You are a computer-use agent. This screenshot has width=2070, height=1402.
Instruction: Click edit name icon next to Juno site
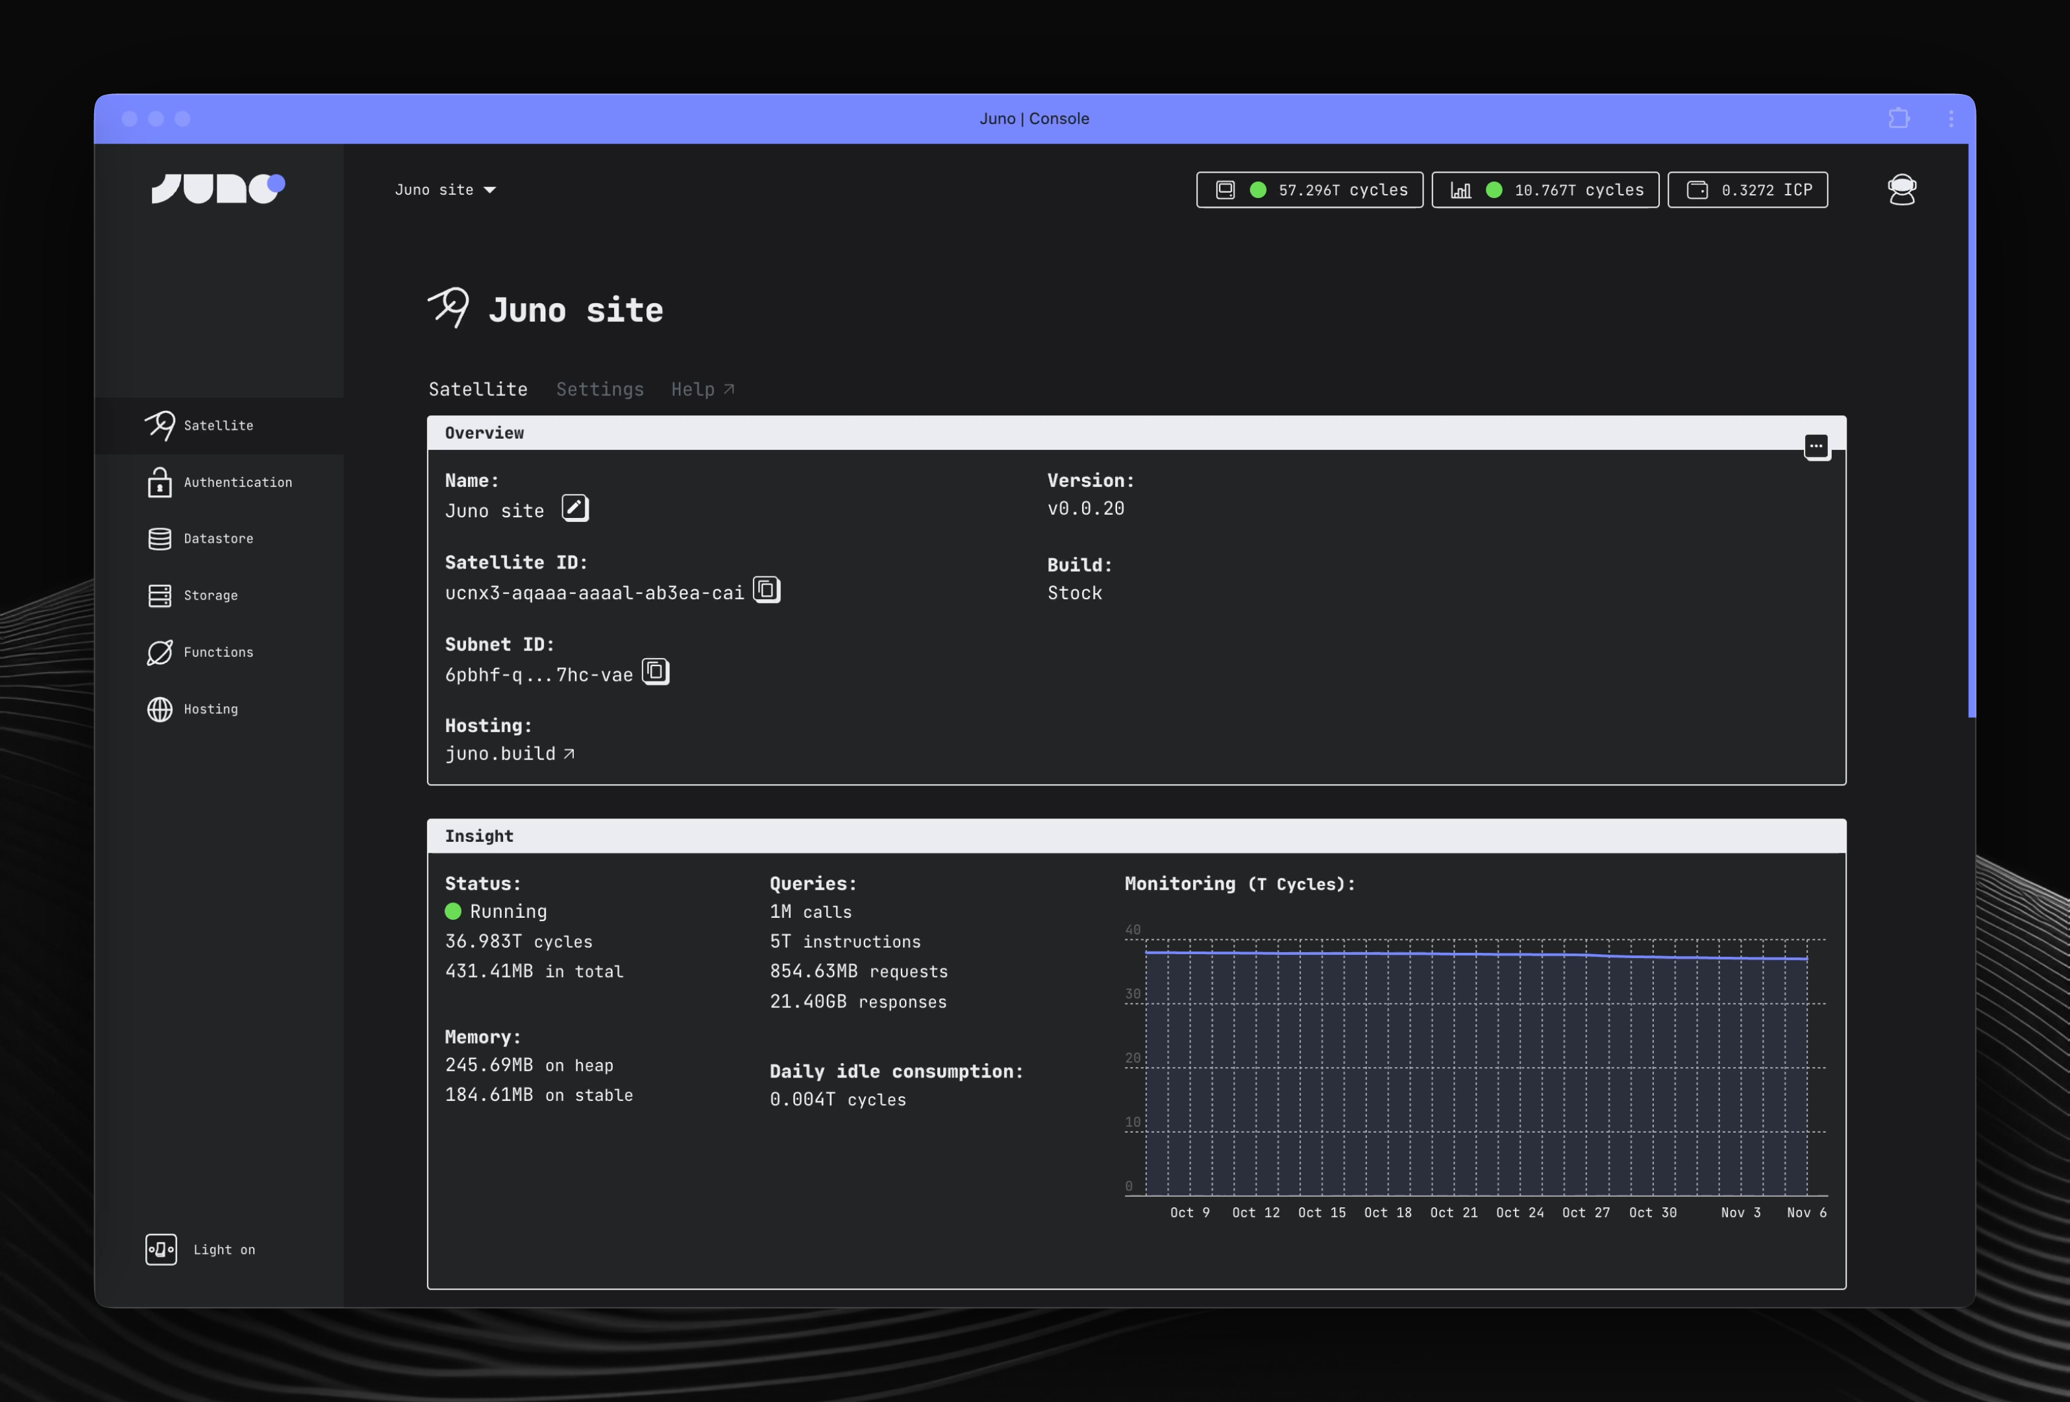(x=574, y=507)
